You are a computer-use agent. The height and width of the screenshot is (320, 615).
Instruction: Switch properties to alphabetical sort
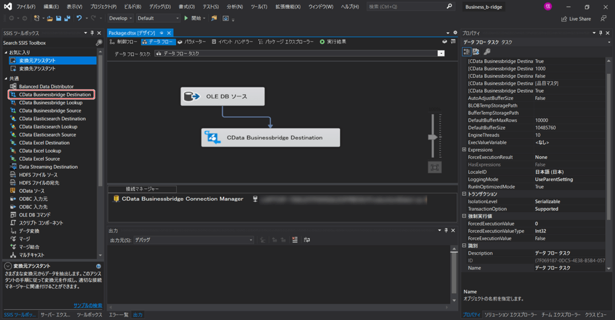pyautogui.click(x=476, y=52)
